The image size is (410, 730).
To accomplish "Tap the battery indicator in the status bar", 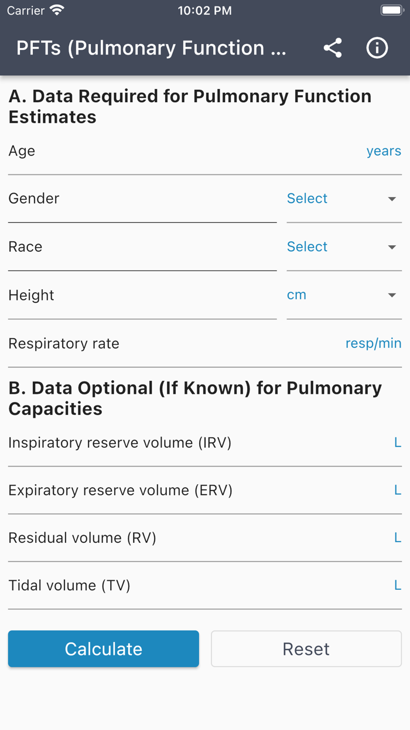I will coord(391,9).
